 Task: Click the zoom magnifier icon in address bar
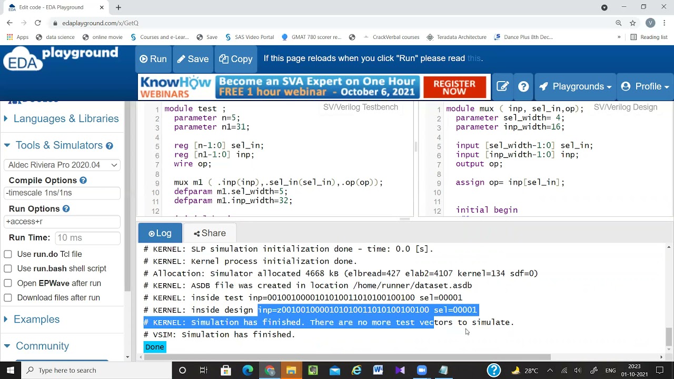click(x=619, y=23)
